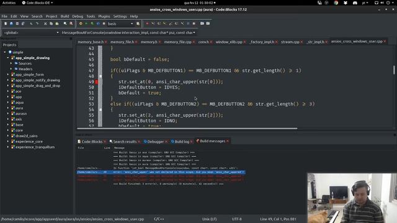Screen dimensions: 397x223
Task: Open the Activities overview
Action: coord(9,2)
